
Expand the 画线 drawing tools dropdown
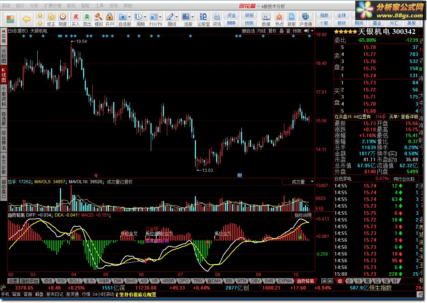[x=176, y=17]
